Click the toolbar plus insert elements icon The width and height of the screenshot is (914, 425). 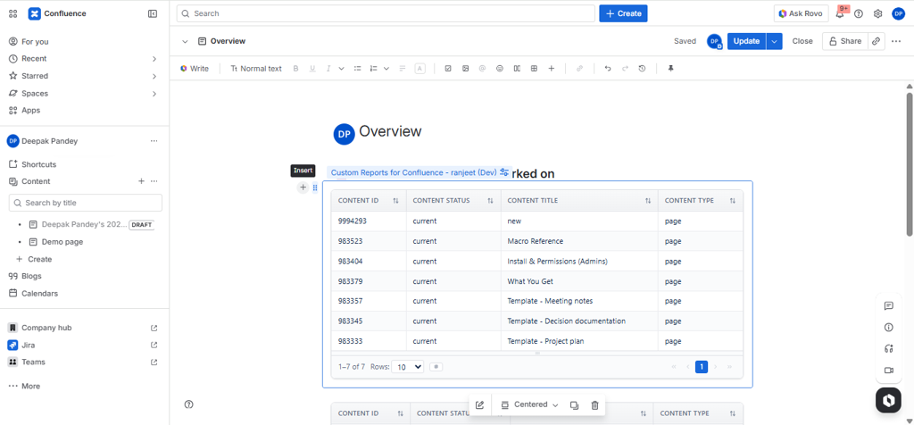click(551, 68)
